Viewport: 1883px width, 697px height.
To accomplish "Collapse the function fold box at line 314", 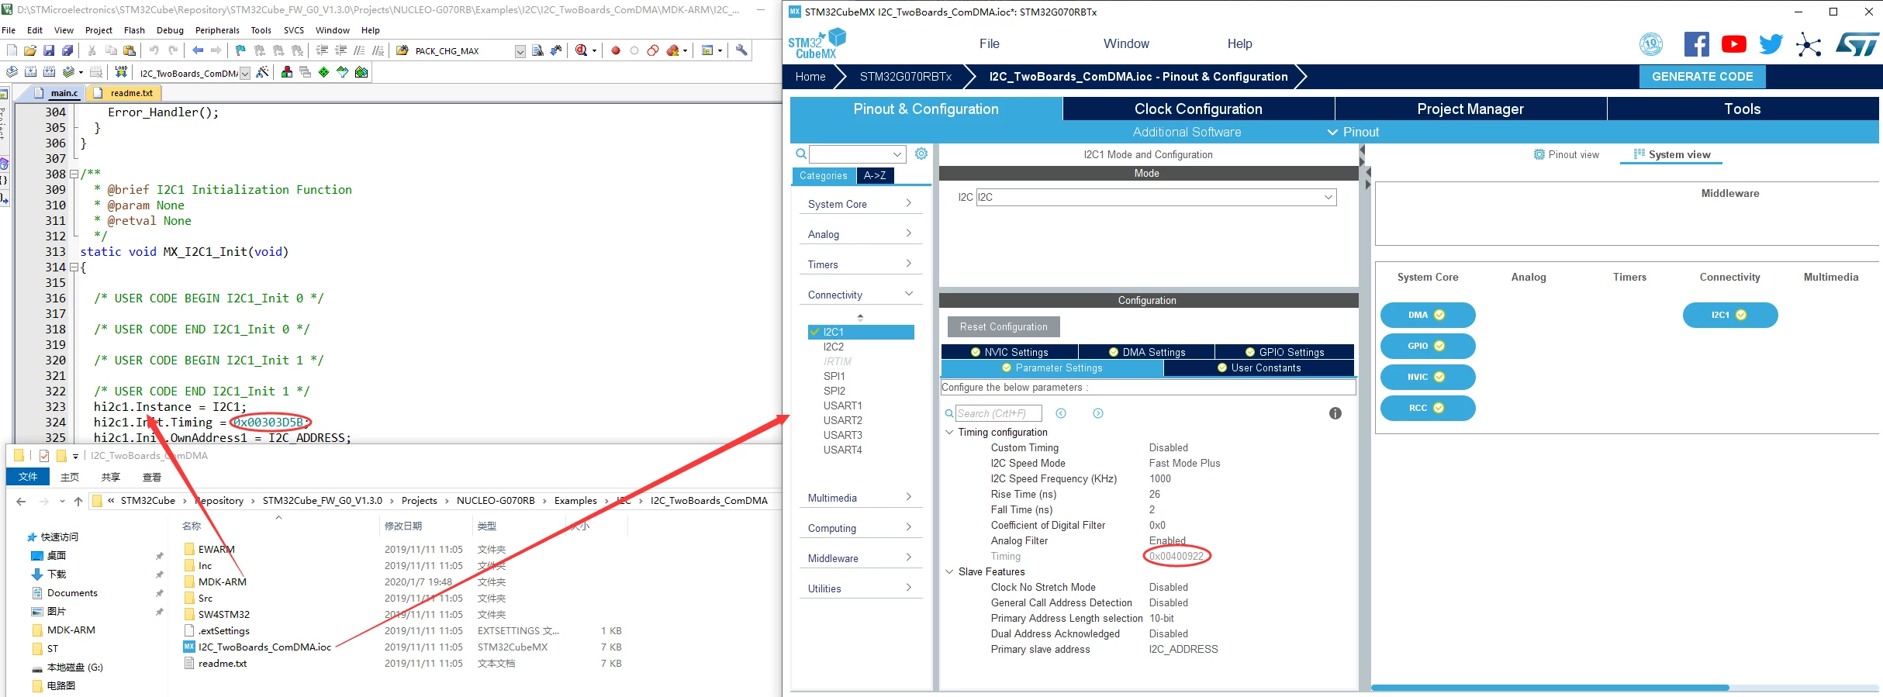I will tap(74, 267).
